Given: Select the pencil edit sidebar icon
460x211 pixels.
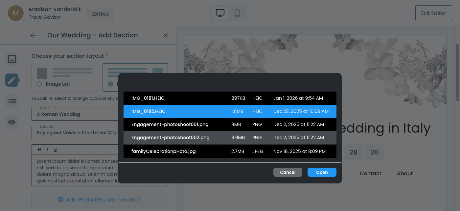Looking at the screenshot, I should [12, 80].
